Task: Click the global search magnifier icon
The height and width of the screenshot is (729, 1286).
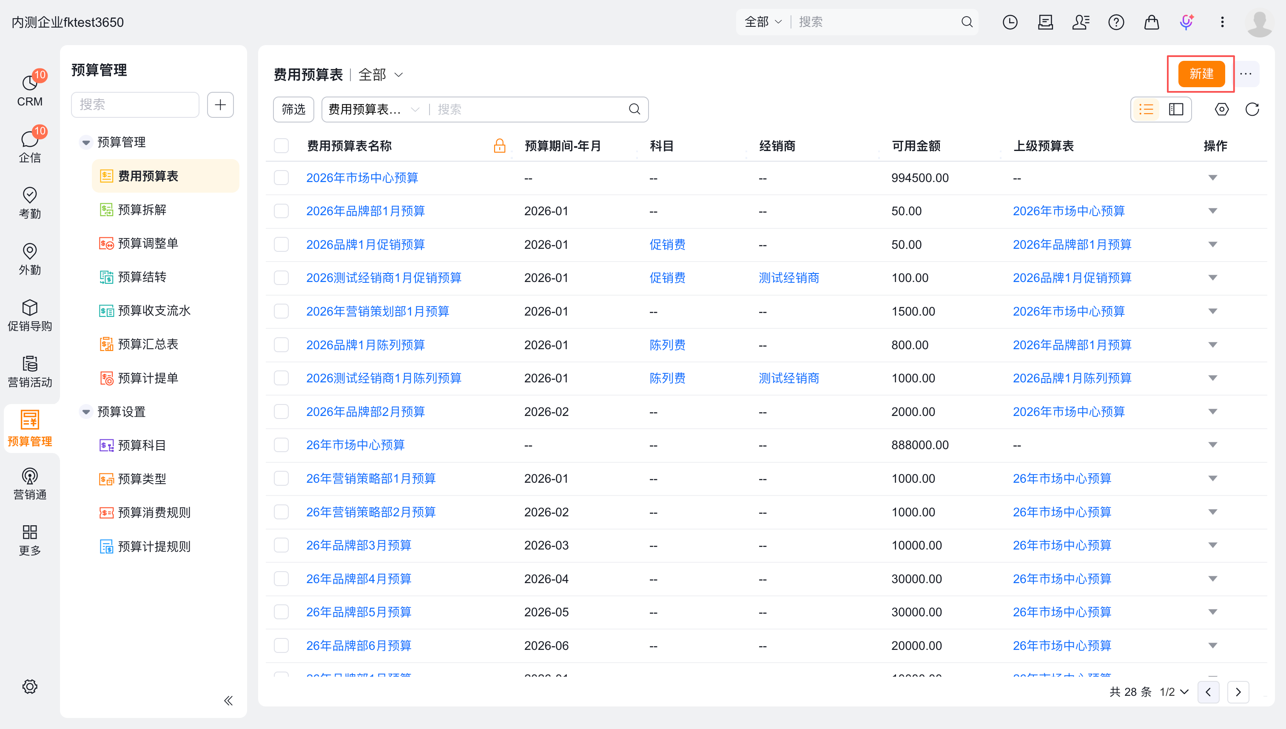Action: 967,22
